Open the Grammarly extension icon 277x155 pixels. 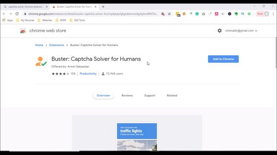[x=197, y=14]
